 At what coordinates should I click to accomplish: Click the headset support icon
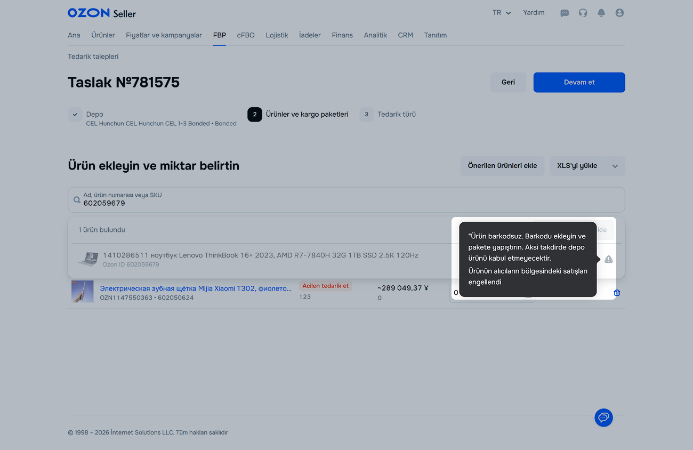[583, 13]
